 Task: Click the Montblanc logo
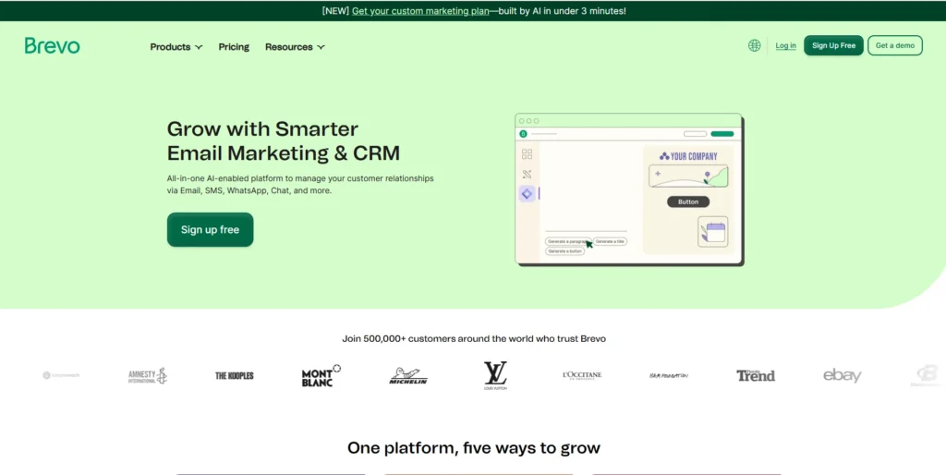[321, 375]
